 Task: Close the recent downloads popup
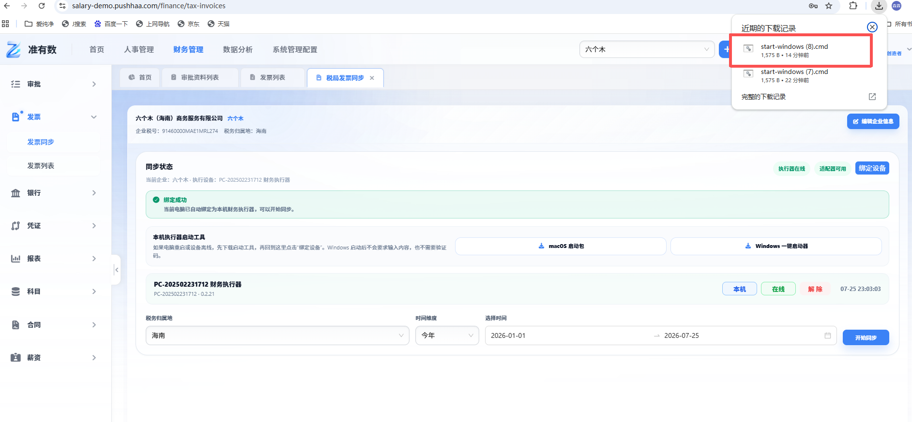[x=872, y=27]
